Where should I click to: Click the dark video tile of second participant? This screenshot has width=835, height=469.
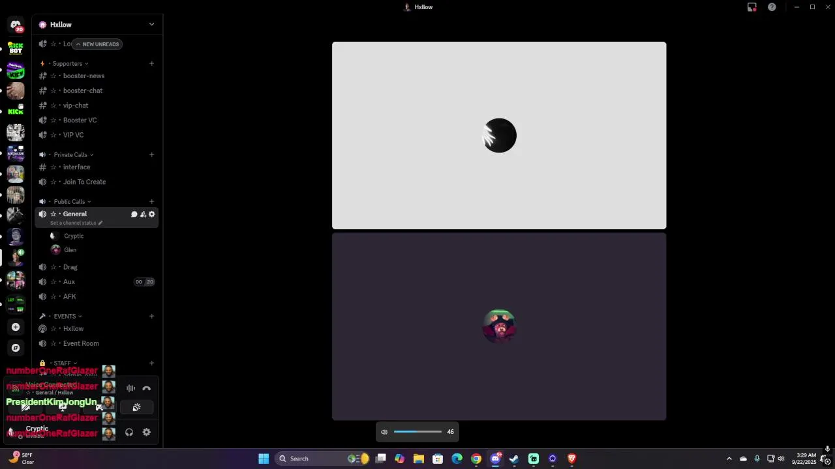pos(499,326)
